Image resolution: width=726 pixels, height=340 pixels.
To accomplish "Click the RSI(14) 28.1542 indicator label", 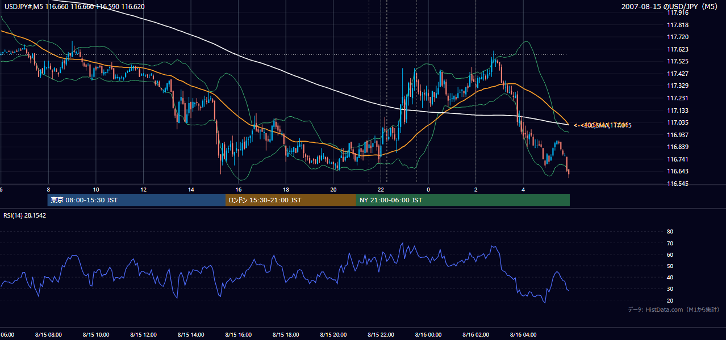I will point(25,216).
